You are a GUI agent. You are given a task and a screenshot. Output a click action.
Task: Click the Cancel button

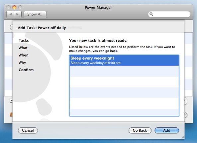coord(28,130)
